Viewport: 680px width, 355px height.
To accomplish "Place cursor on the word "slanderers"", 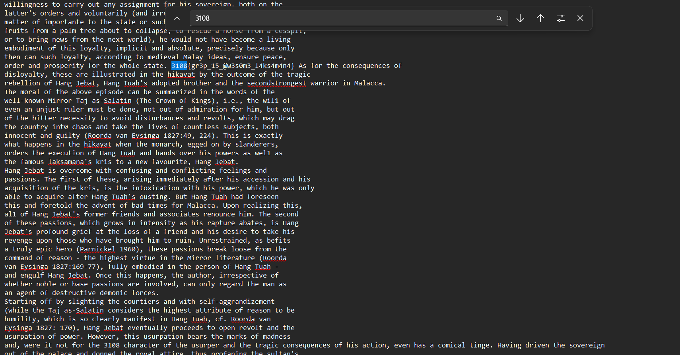I will coord(255,145).
